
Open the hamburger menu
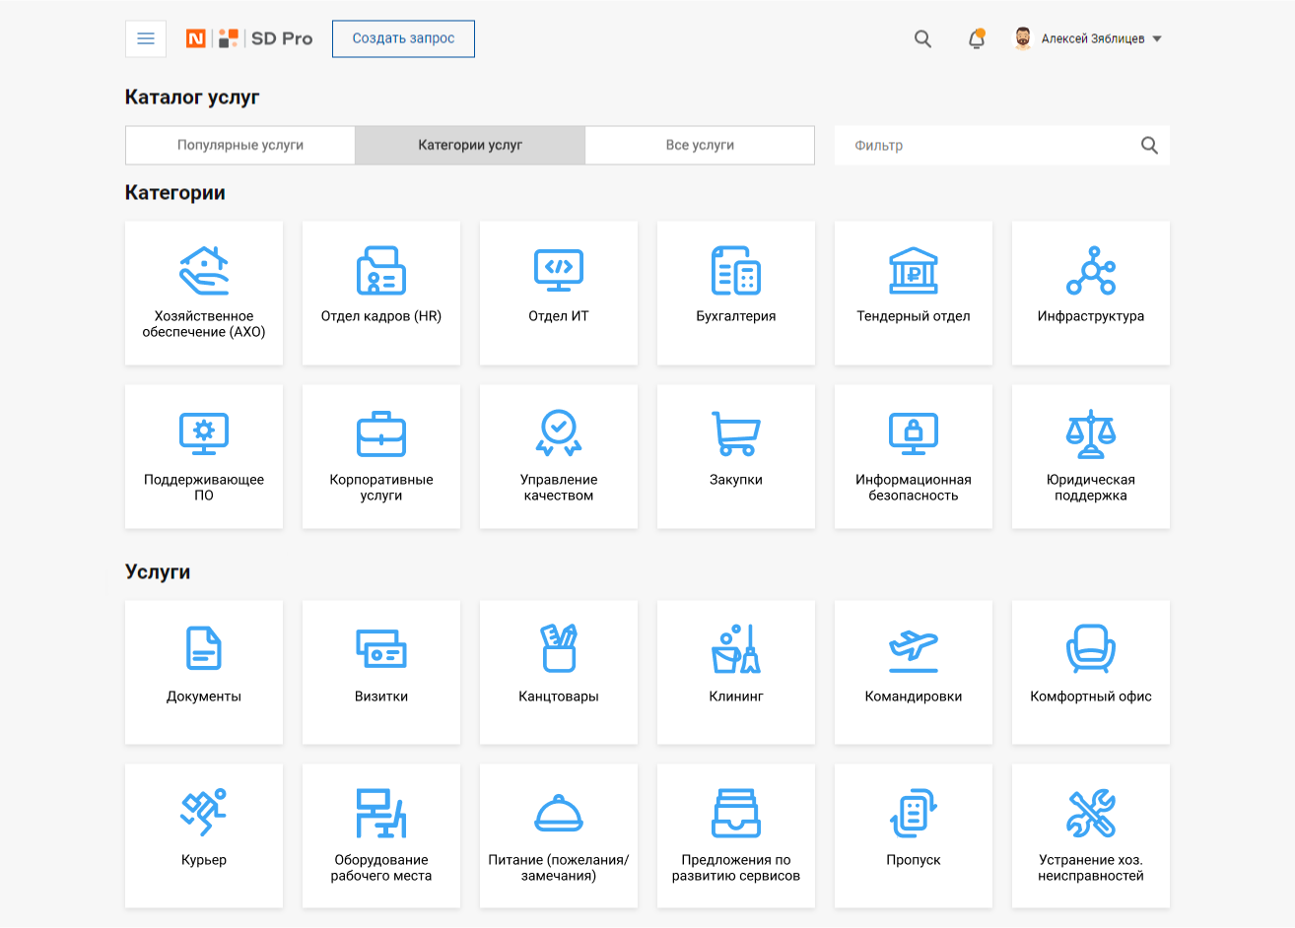(146, 38)
